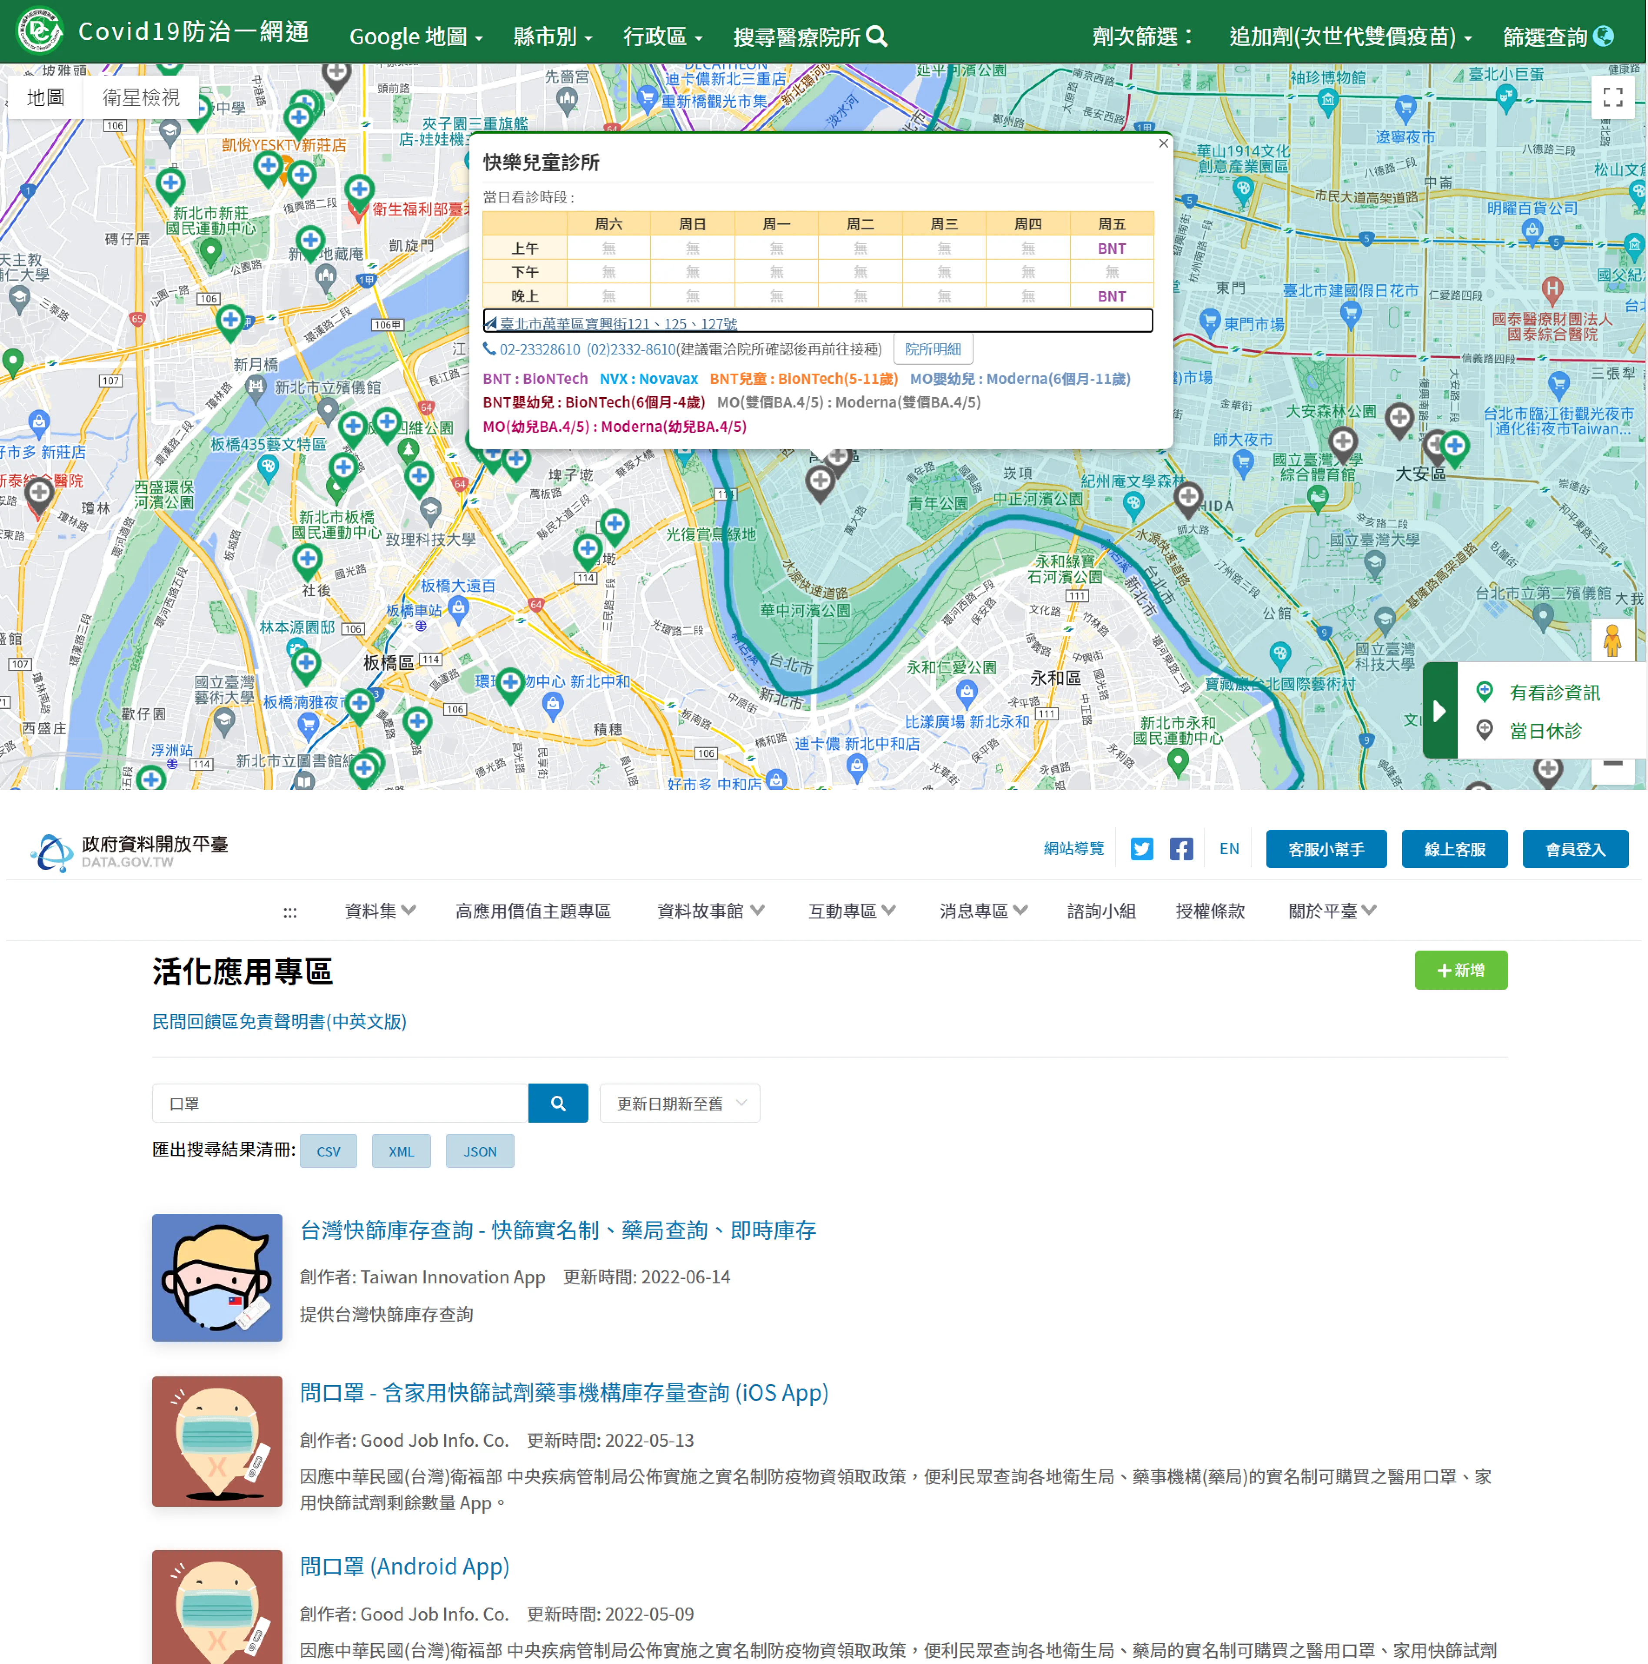Click Friday 上午 BNT schedule cell
Image resolution: width=1648 pixels, height=1664 pixels.
pos(1111,248)
